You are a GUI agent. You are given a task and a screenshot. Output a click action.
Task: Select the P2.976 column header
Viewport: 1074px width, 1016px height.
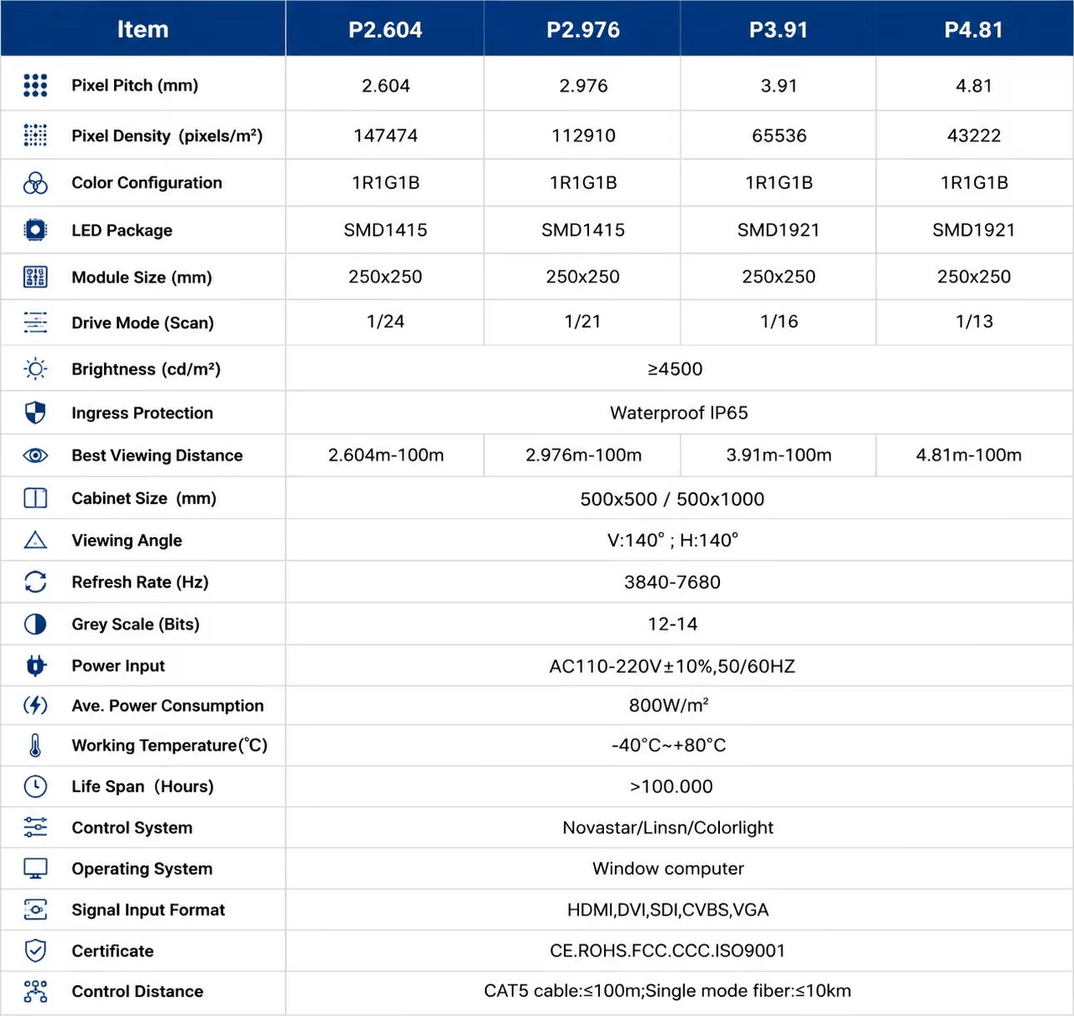point(582,29)
